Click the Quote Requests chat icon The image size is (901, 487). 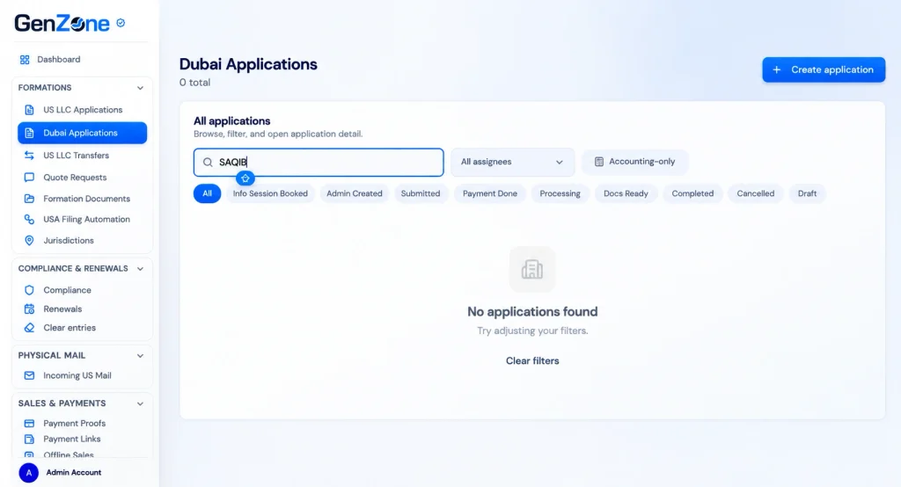(29, 178)
